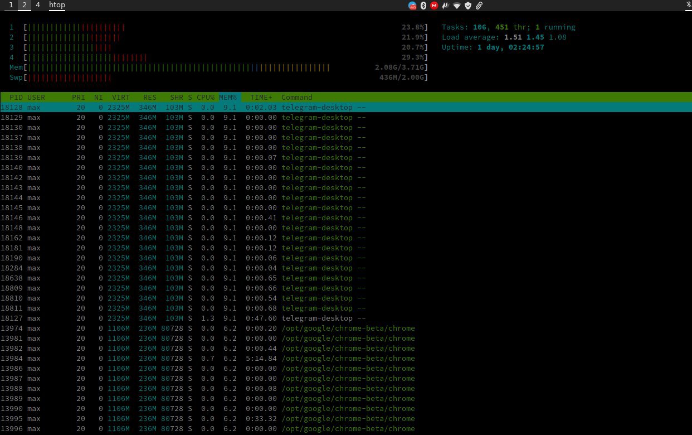692x435 pixels.
Task: Click the NI column header
Action: 99,97
